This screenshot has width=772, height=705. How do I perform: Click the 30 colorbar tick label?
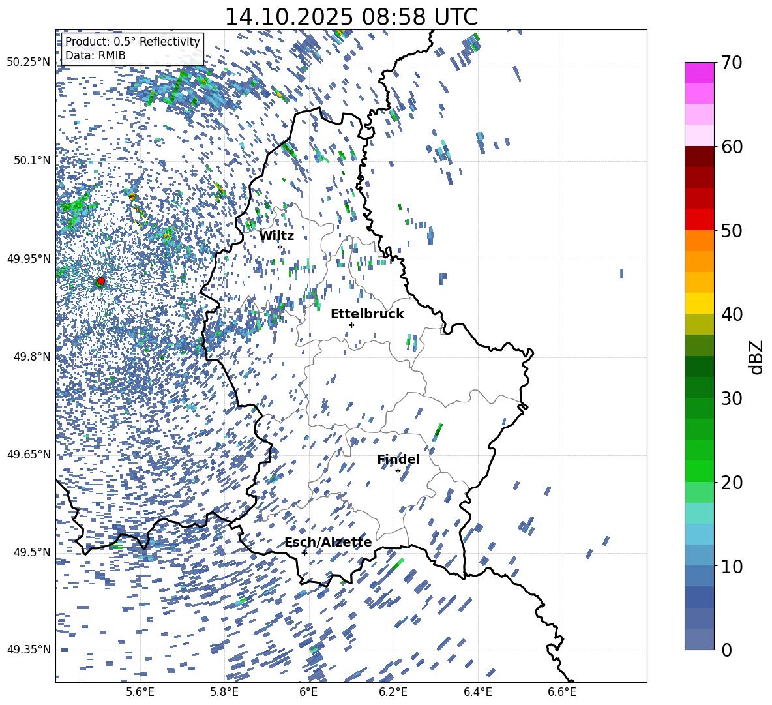[732, 398]
